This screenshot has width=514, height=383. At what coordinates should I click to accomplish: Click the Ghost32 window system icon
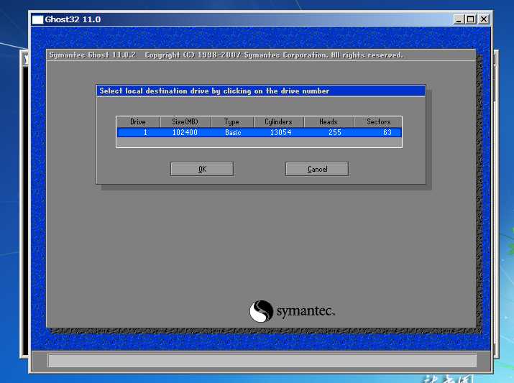pyautogui.click(x=37, y=19)
